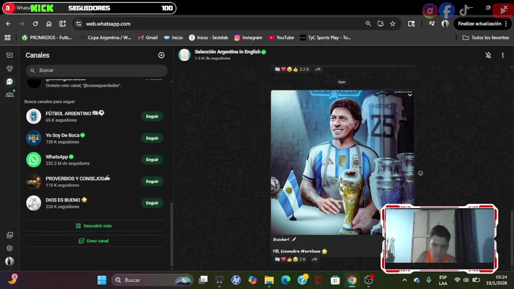Open the Gmail bookmark
514x289 pixels.
tap(148, 37)
